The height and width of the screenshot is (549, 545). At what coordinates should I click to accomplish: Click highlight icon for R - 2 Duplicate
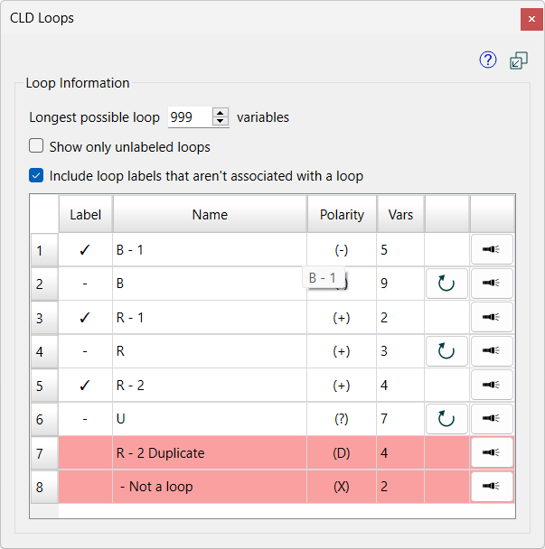point(492,452)
